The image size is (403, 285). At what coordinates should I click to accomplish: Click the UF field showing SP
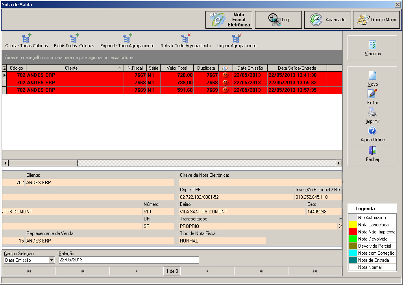(158, 226)
